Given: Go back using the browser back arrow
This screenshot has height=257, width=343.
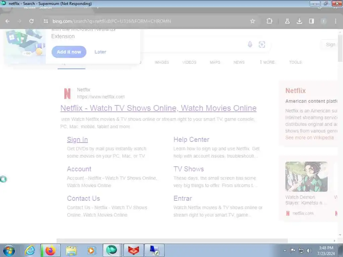Looking at the screenshot, I should pyautogui.click(x=7, y=21).
